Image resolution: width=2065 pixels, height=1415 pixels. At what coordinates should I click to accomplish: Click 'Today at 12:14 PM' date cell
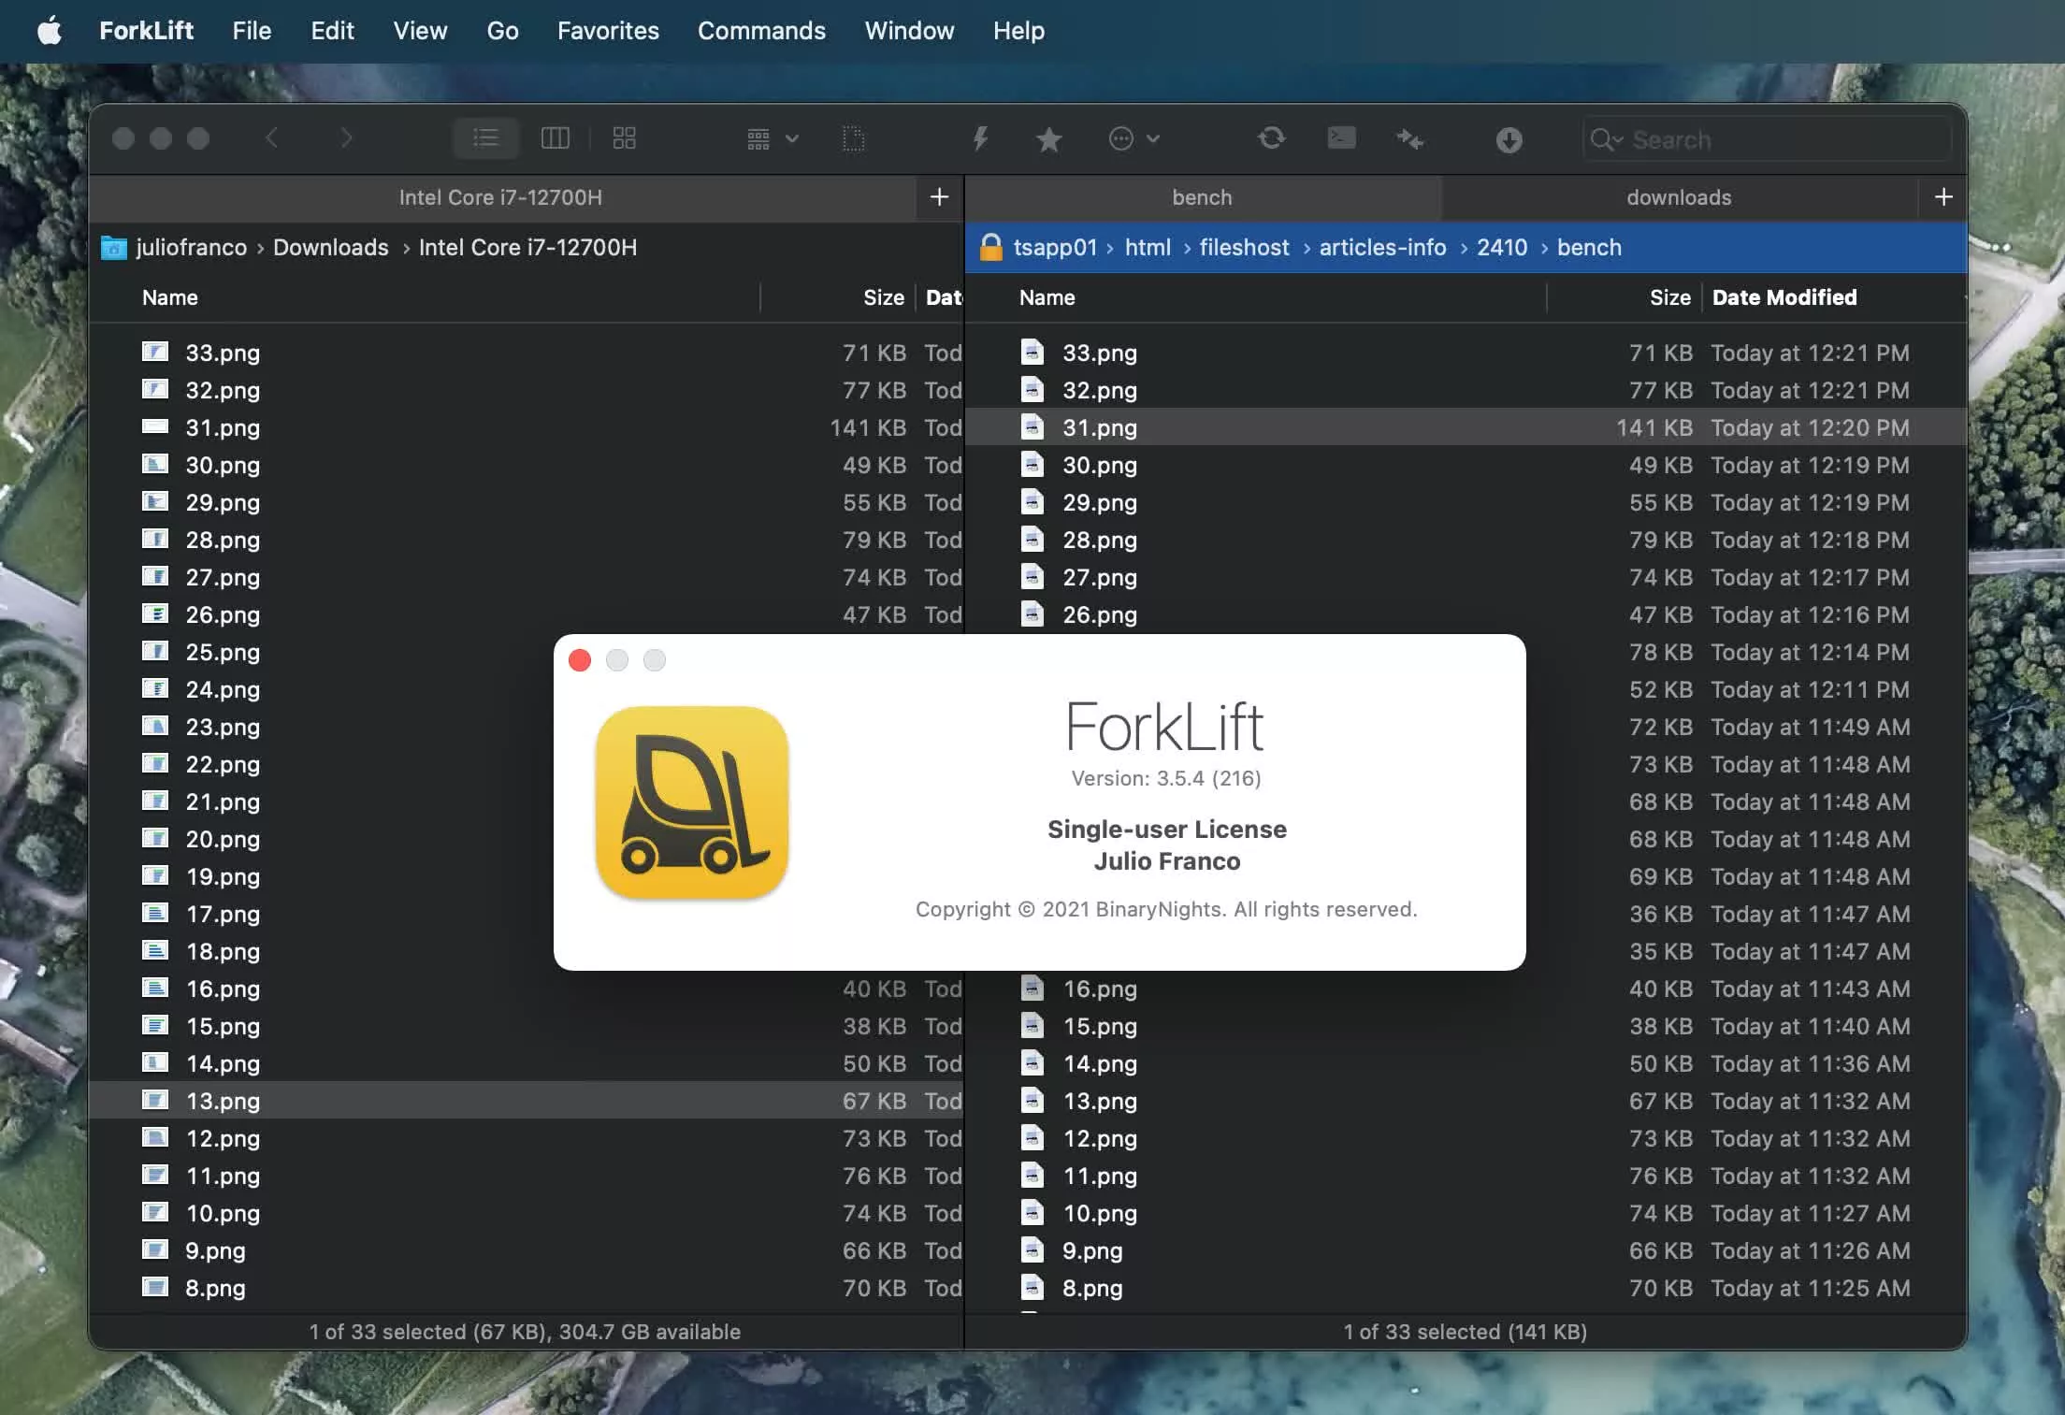1810,652
